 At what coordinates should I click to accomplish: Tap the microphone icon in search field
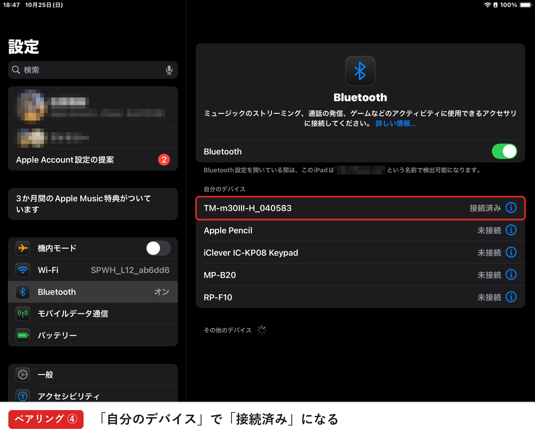169,70
